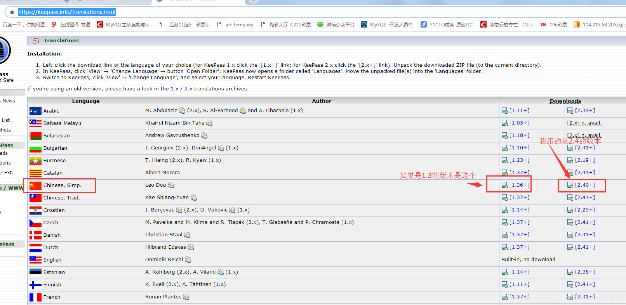Click the Belarusian flag icon

click(x=35, y=136)
